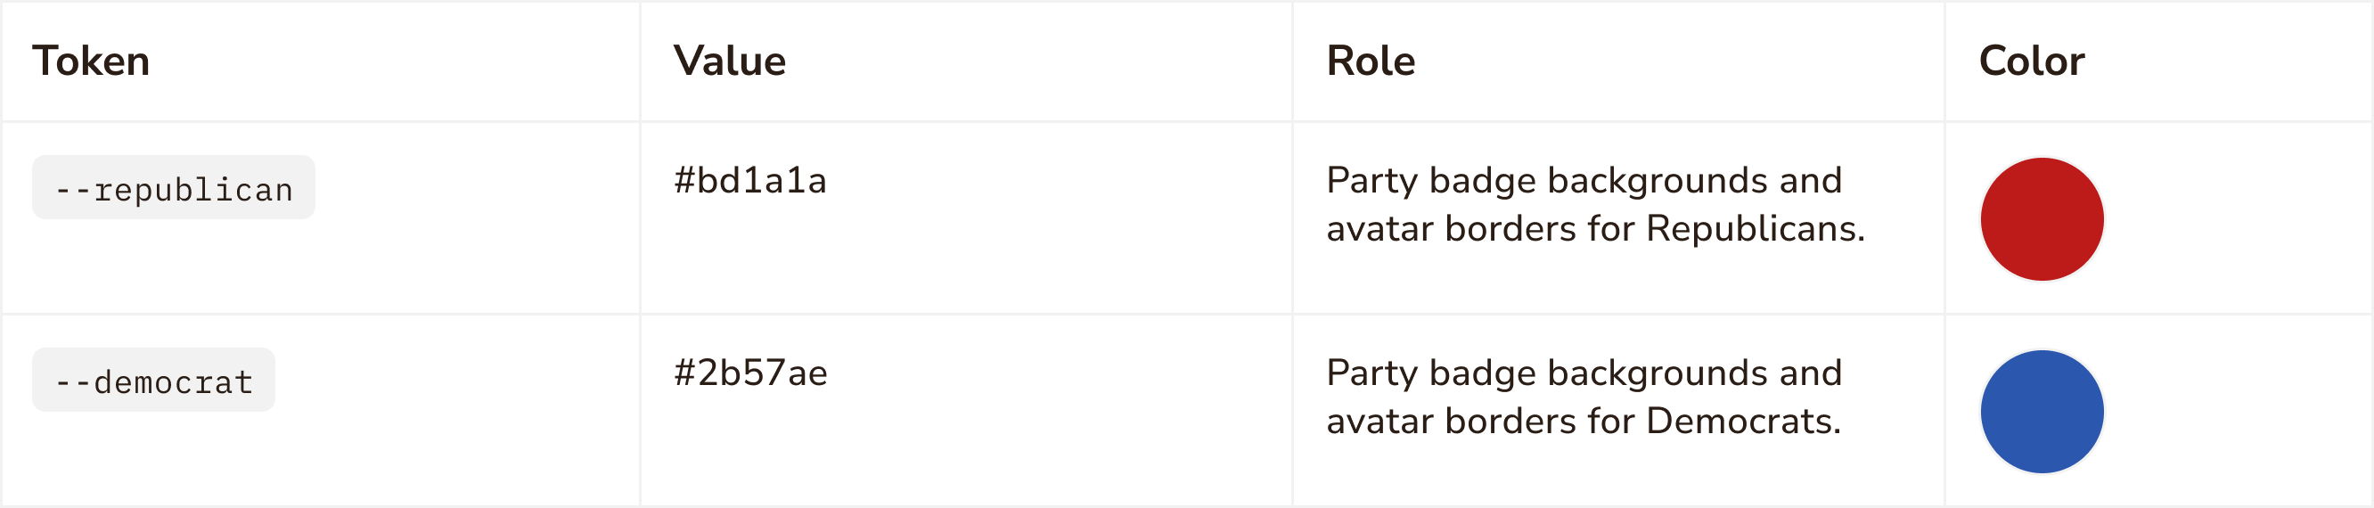Click the "#" symbol before 2b57ae
This screenshot has height=508, width=2374.
pyautogui.click(x=684, y=373)
